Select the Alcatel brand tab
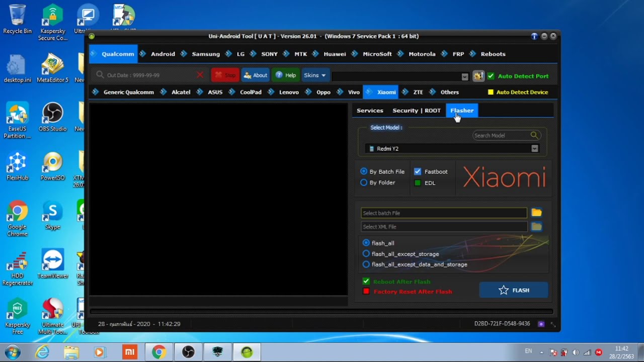This screenshot has width=644, height=362. (x=176, y=92)
